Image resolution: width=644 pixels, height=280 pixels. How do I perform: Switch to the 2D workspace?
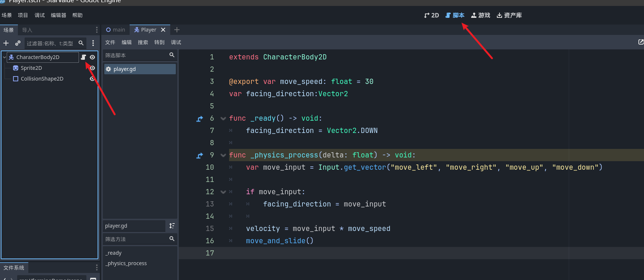pos(431,15)
